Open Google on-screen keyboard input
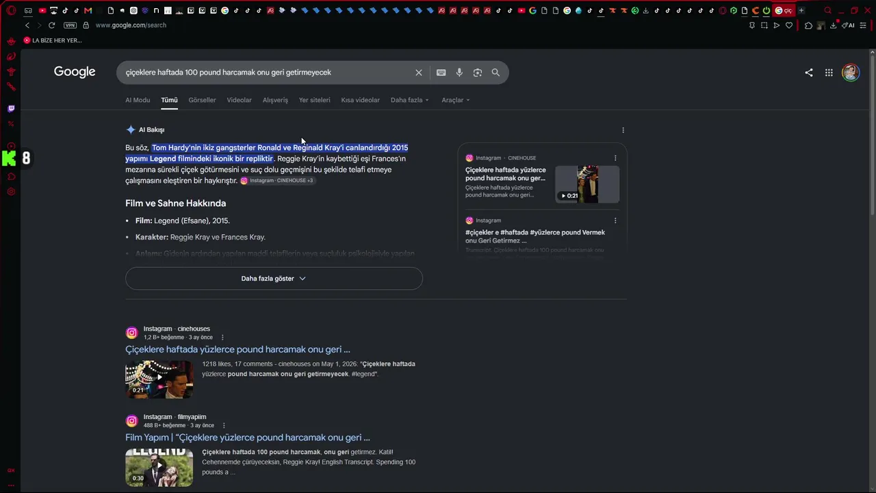 click(x=441, y=73)
